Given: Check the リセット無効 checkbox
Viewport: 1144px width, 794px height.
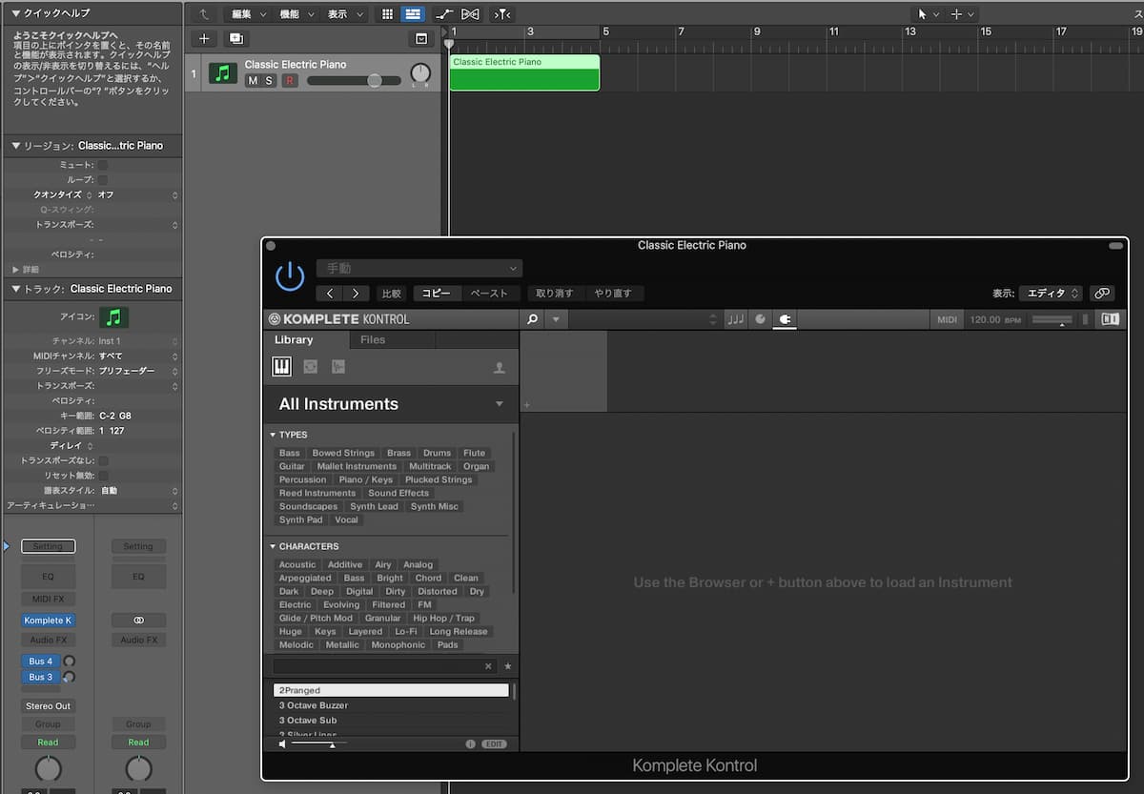Looking at the screenshot, I should pyautogui.click(x=103, y=476).
